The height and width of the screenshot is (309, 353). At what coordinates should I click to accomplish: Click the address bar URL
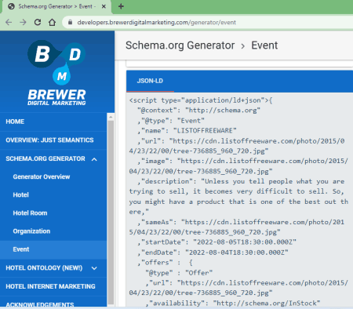click(x=157, y=23)
